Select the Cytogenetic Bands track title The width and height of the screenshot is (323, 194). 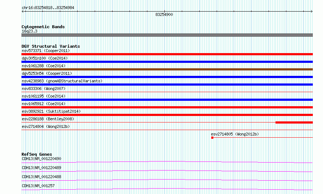point(43,27)
